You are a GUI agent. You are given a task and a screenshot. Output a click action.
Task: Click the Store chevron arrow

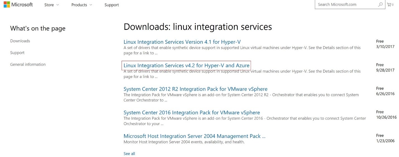(57, 5)
